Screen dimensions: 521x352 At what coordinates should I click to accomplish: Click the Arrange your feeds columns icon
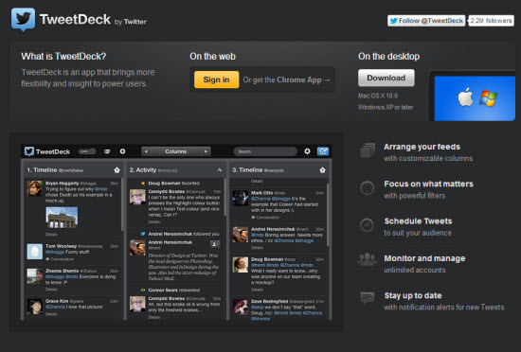[x=368, y=150]
